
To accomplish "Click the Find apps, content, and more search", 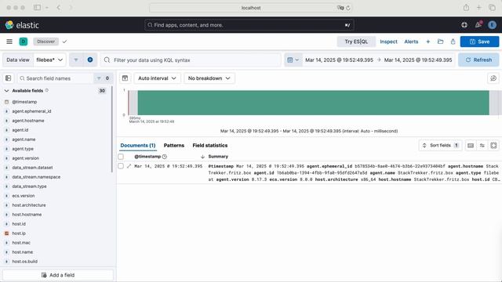I will pos(249,25).
